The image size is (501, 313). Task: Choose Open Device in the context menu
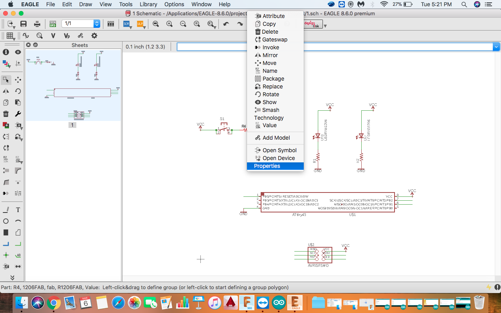(275, 158)
